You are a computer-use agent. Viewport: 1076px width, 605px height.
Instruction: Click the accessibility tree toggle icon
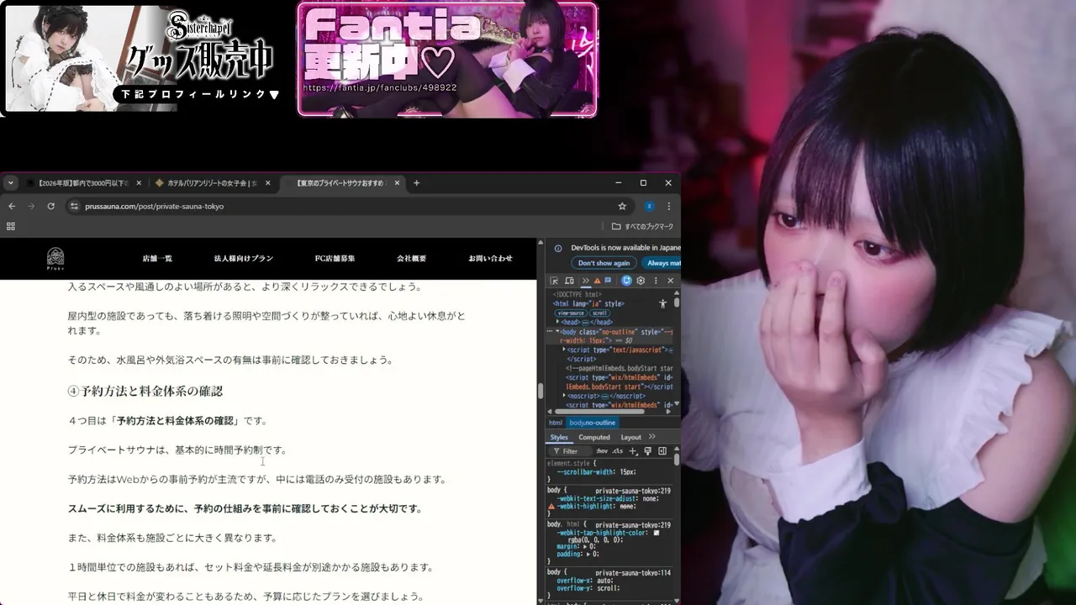662,303
